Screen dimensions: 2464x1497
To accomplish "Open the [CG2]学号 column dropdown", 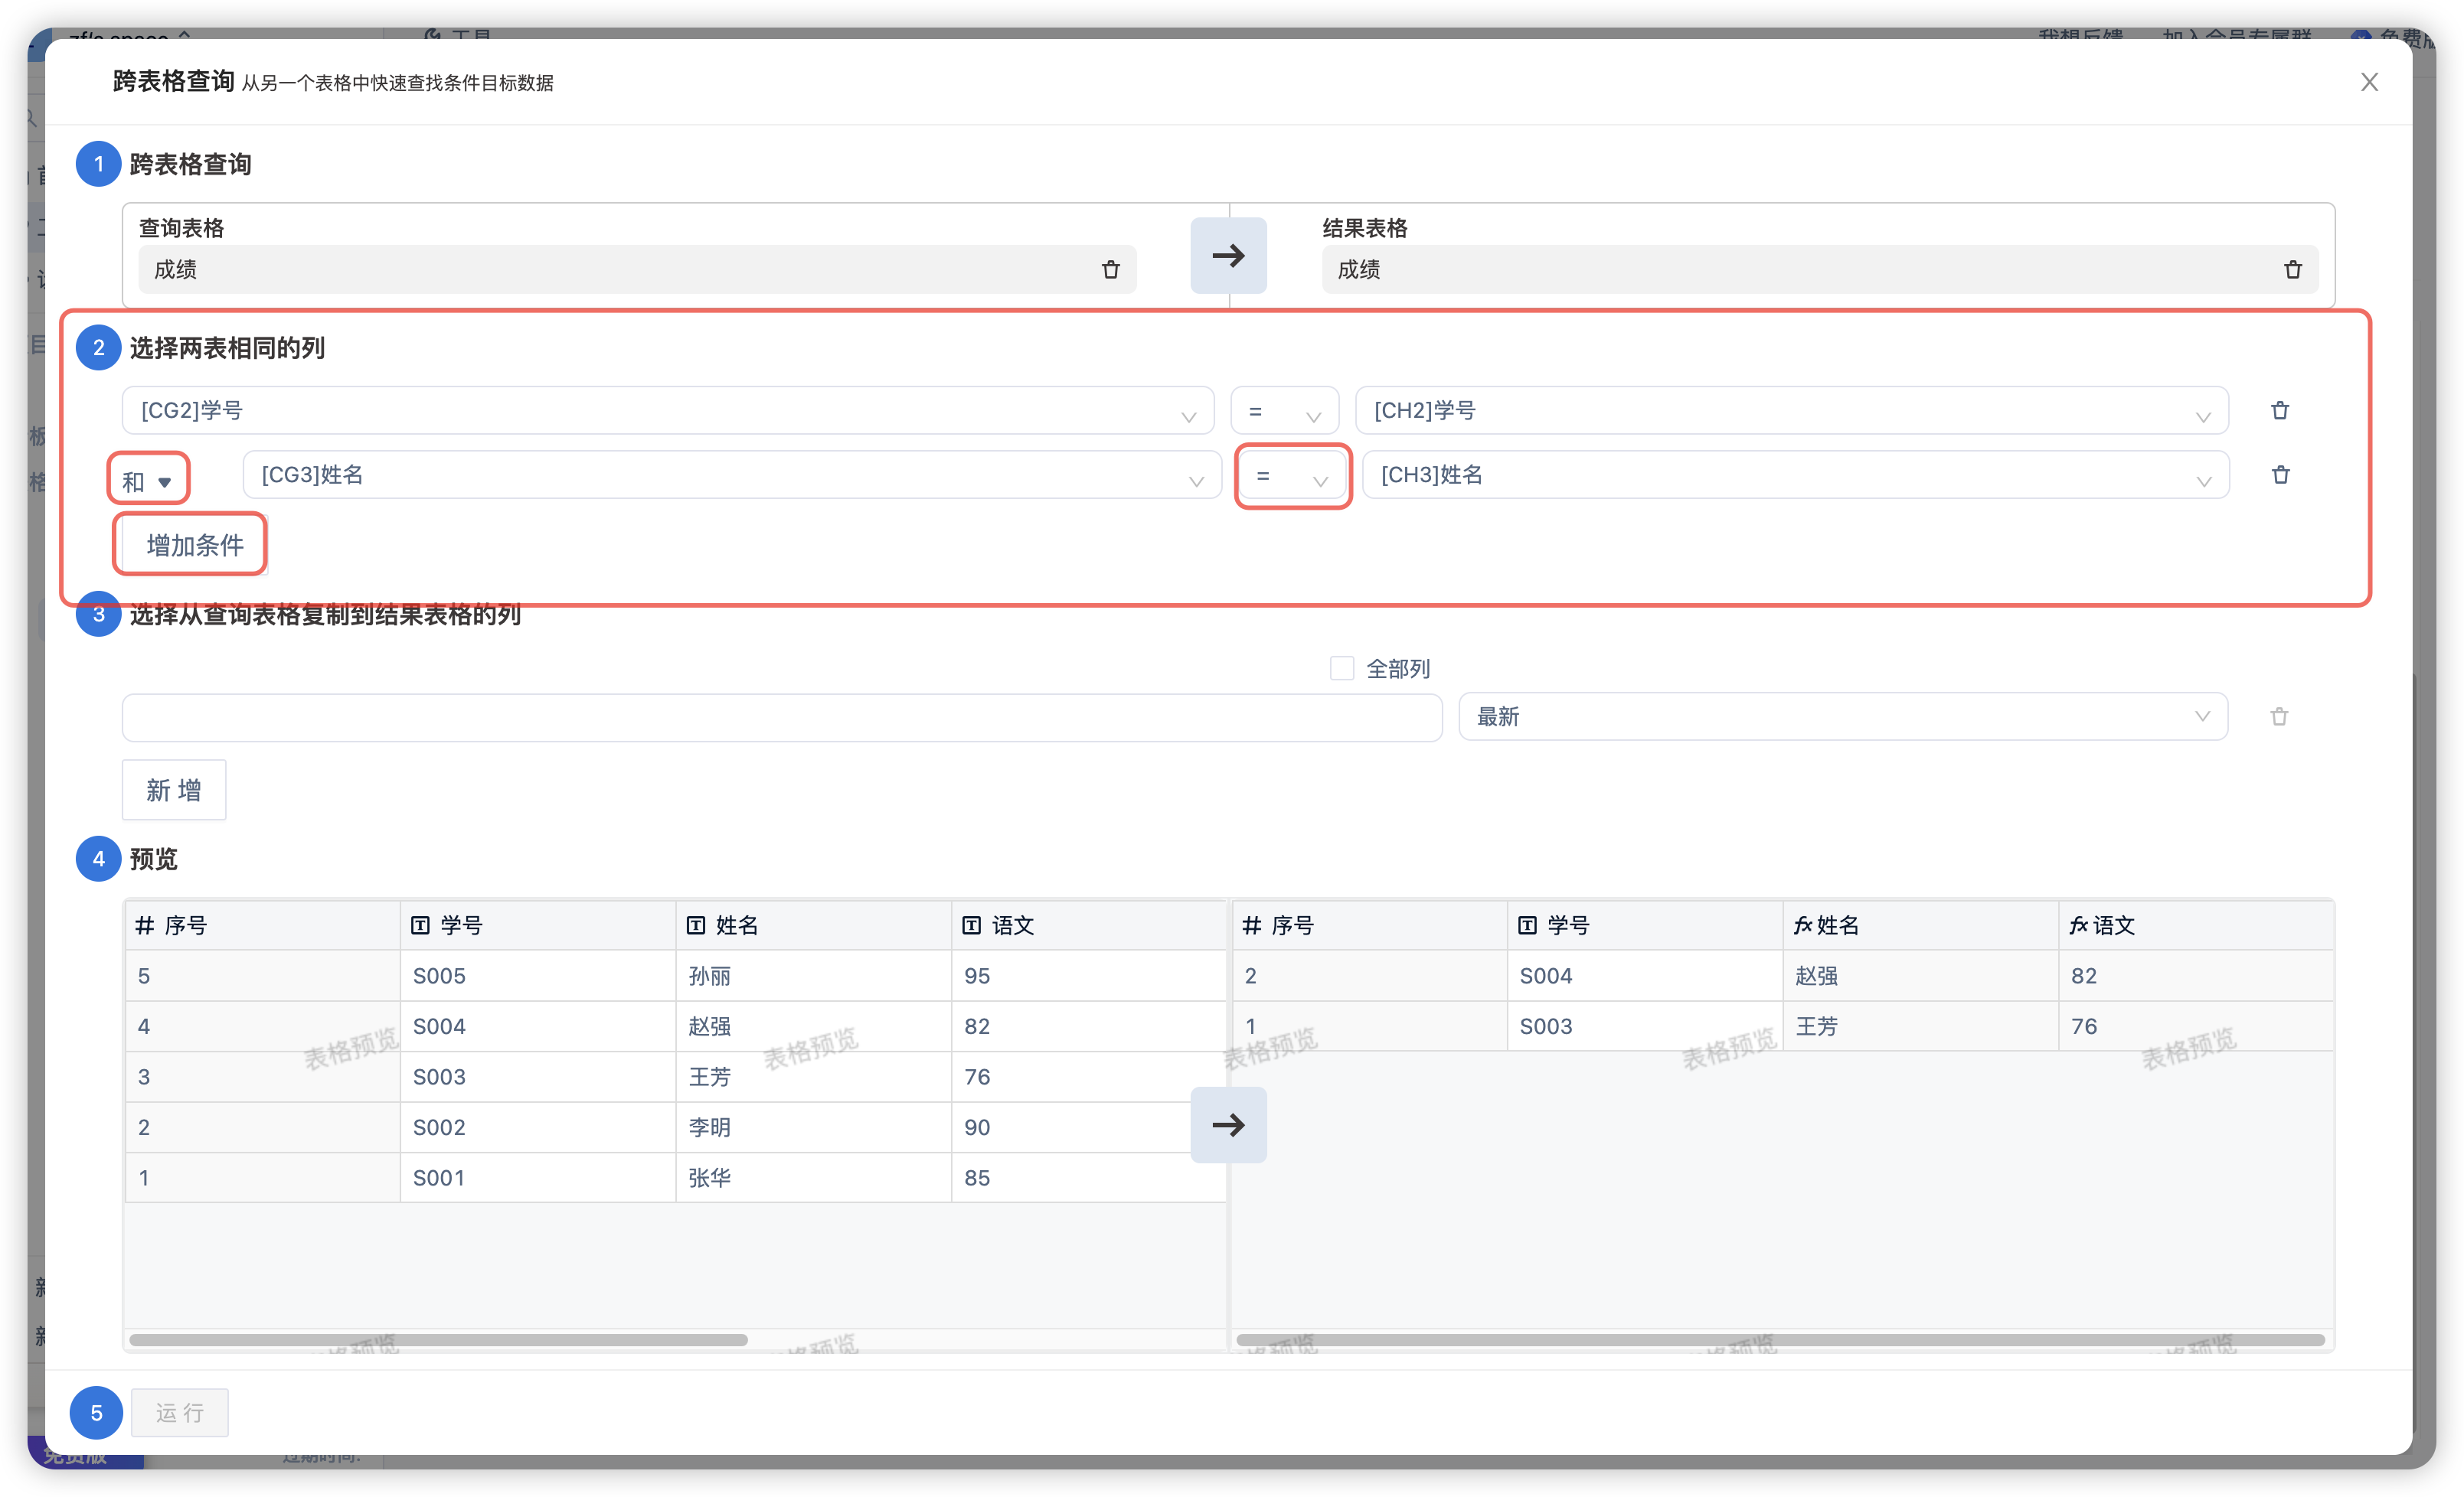I will pyautogui.click(x=668, y=411).
